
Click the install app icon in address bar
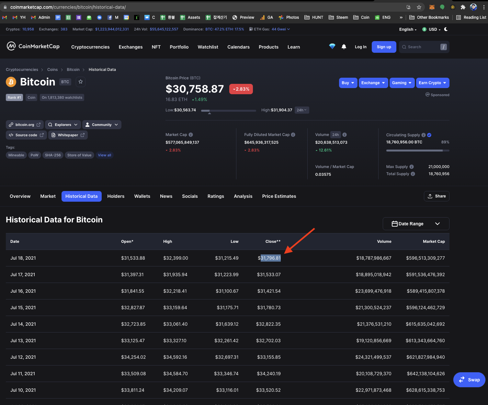pyautogui.click(x=409, y=7)
